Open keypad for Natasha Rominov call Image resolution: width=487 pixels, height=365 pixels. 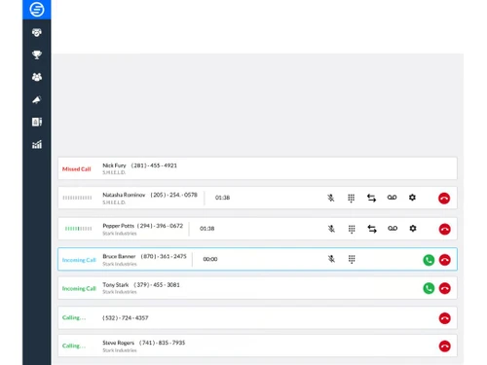(x=351, y=198)
